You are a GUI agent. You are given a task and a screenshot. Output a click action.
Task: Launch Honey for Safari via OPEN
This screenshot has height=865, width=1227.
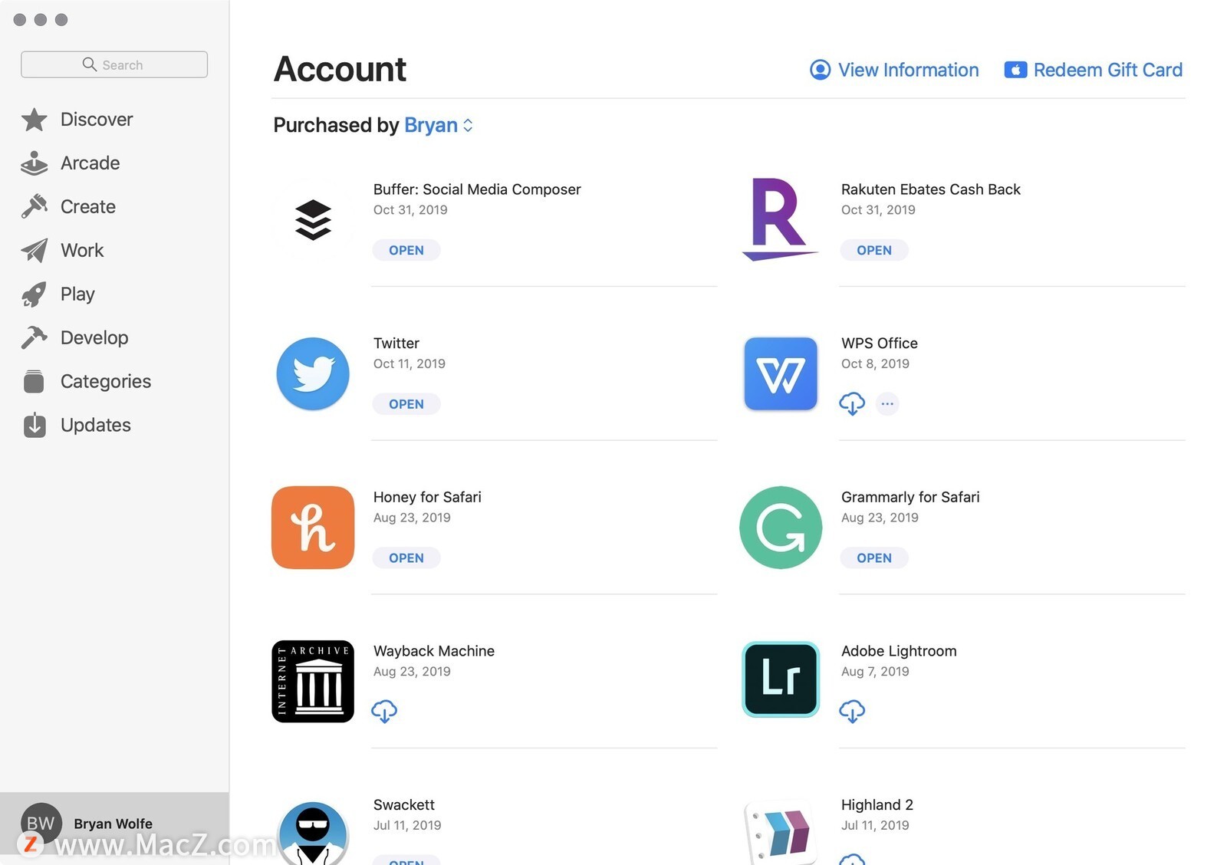click(x=406, y=558)
